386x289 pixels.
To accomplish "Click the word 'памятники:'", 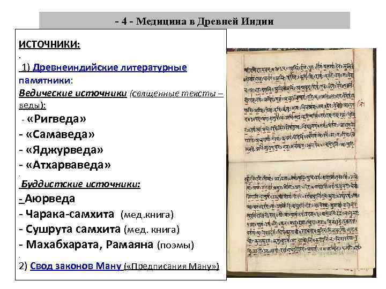I will pos(46,80).
